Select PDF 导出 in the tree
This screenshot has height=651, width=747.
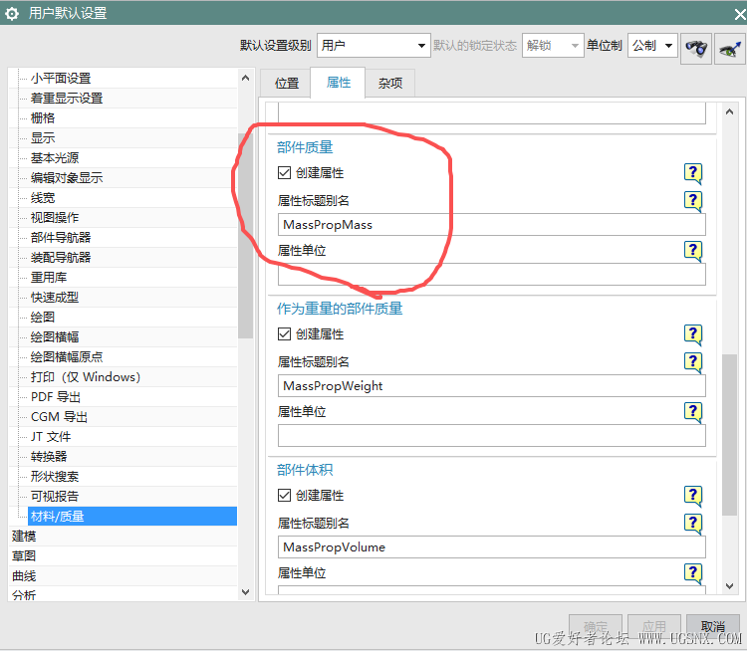click(56, 397)
